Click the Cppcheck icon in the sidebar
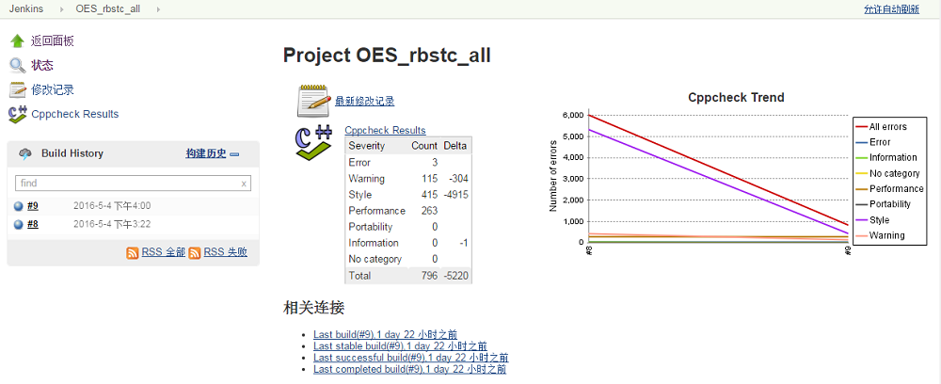 coord(17,114)
